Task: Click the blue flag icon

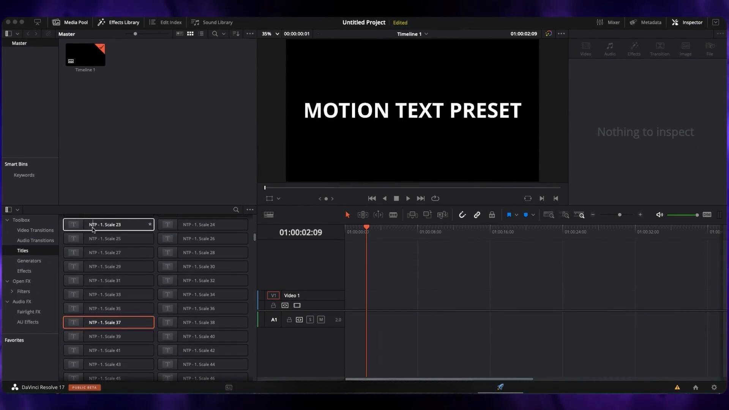Action: [509, 215]
